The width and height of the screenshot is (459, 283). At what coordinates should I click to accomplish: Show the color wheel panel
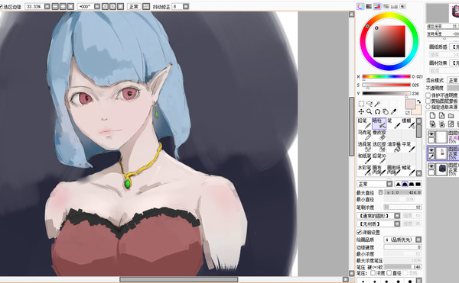point(360,6)
